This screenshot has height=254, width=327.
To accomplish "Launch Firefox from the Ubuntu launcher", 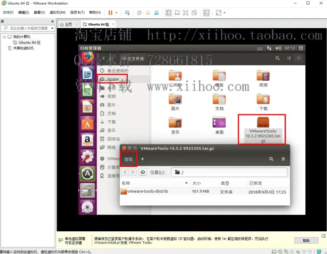I will pyautogui.click(x=87, y=57).
